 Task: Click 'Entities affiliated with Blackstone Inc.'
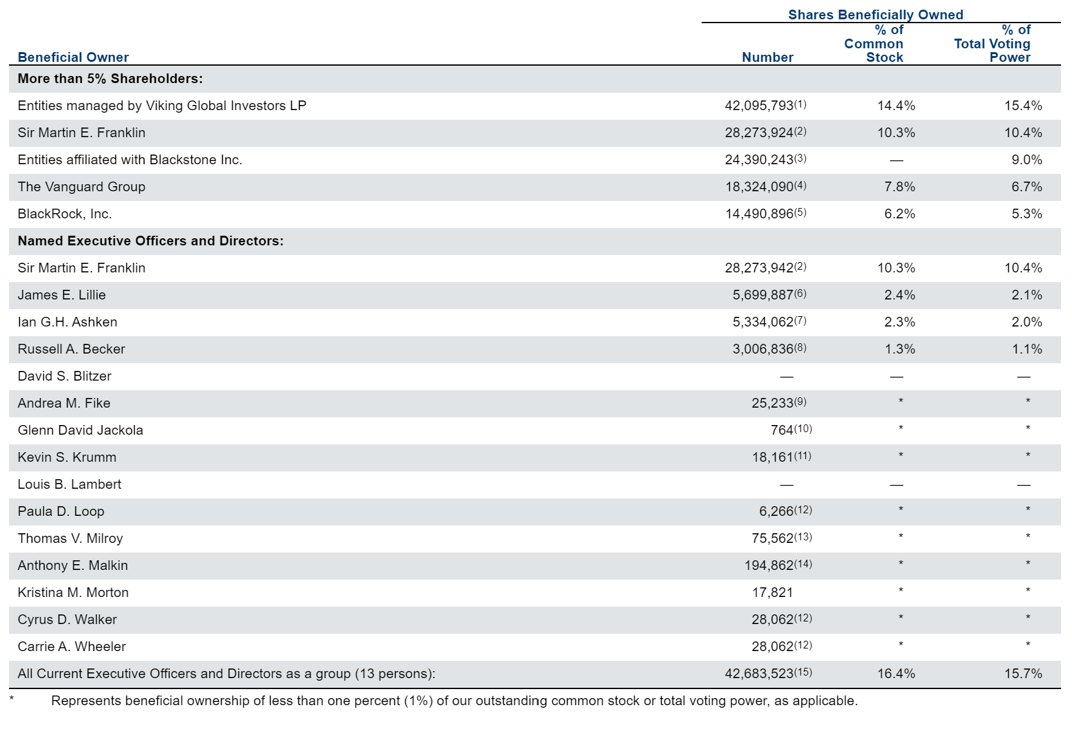click(130, 160)
